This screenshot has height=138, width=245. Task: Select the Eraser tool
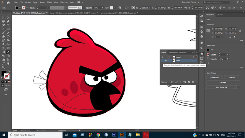click(3, 37)
